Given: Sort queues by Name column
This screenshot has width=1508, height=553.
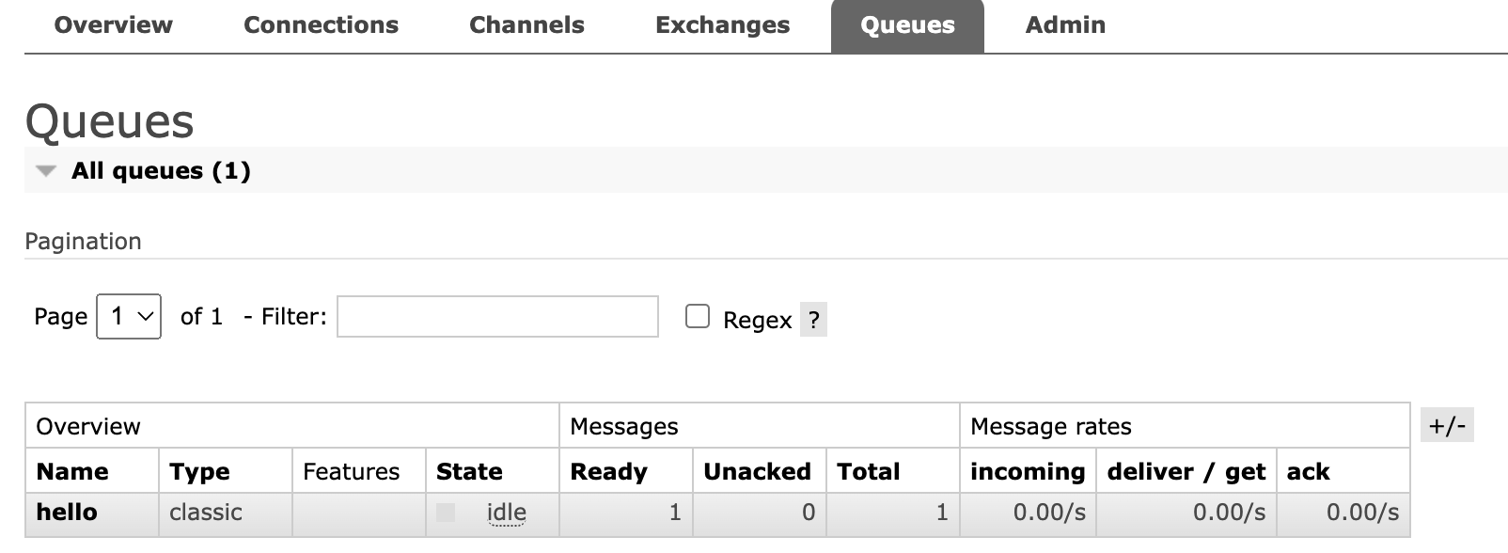Looking at the screenshot, I should click(72, 471).
